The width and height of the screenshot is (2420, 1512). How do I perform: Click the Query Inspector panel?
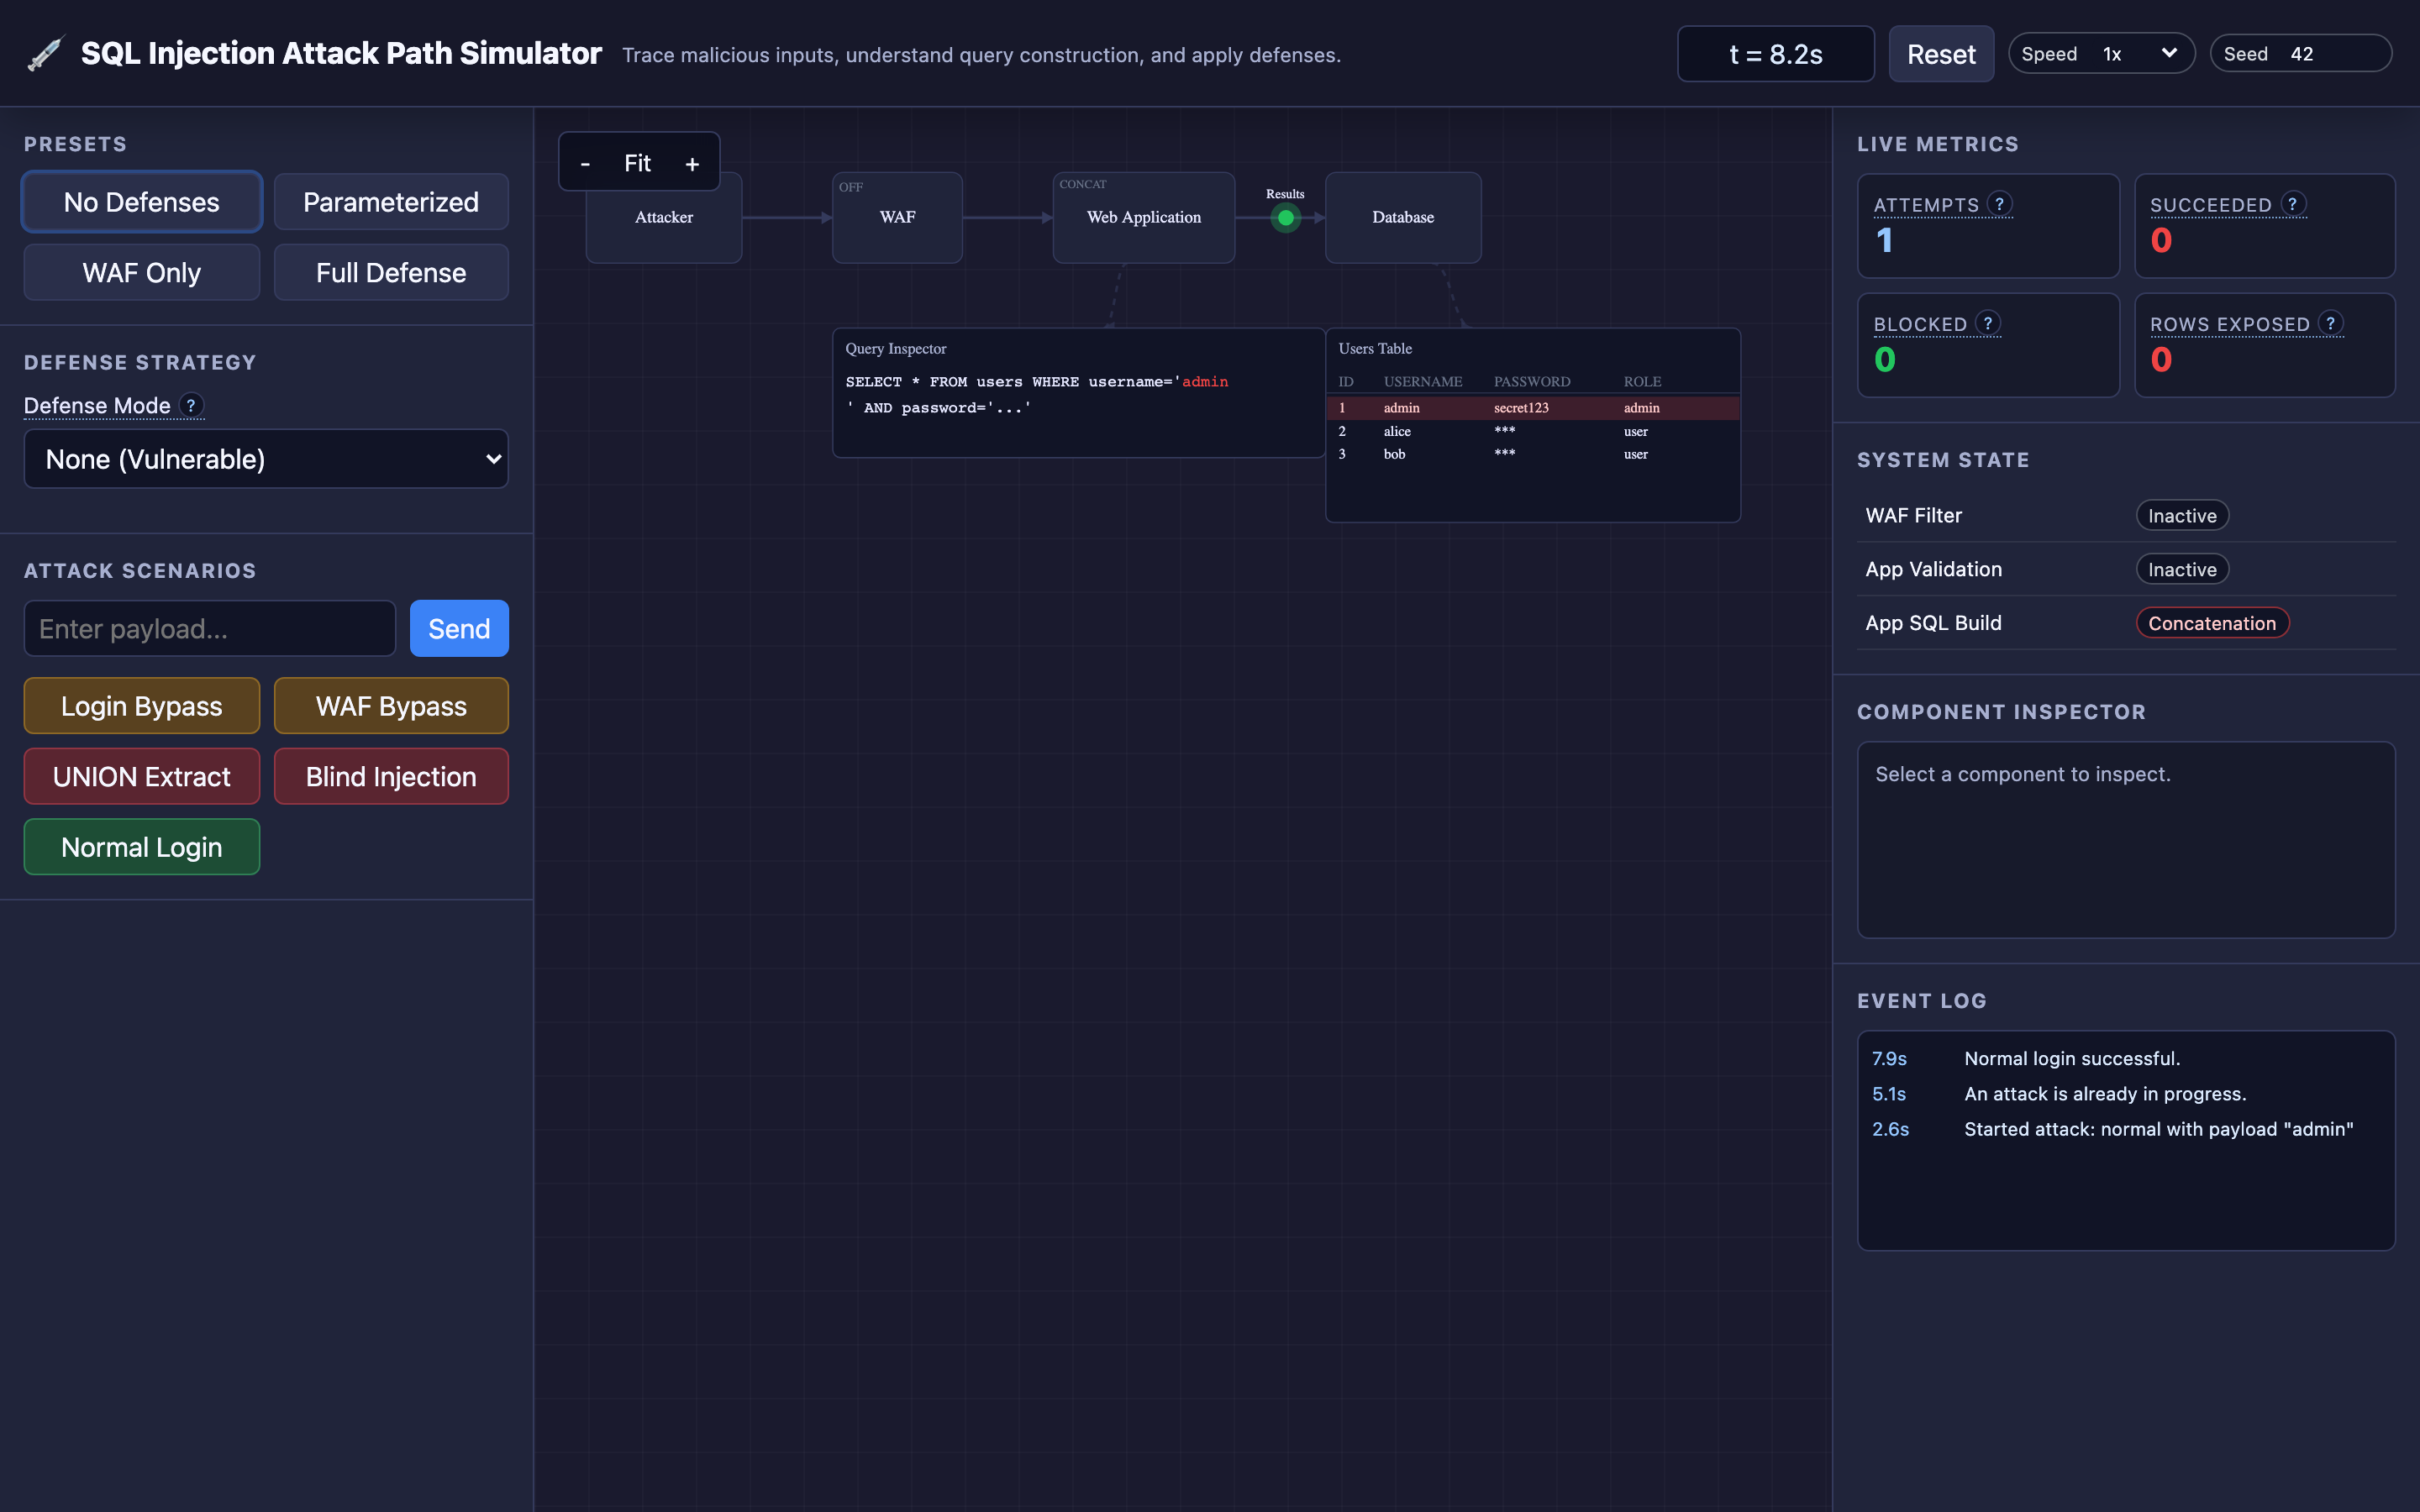1078,393
